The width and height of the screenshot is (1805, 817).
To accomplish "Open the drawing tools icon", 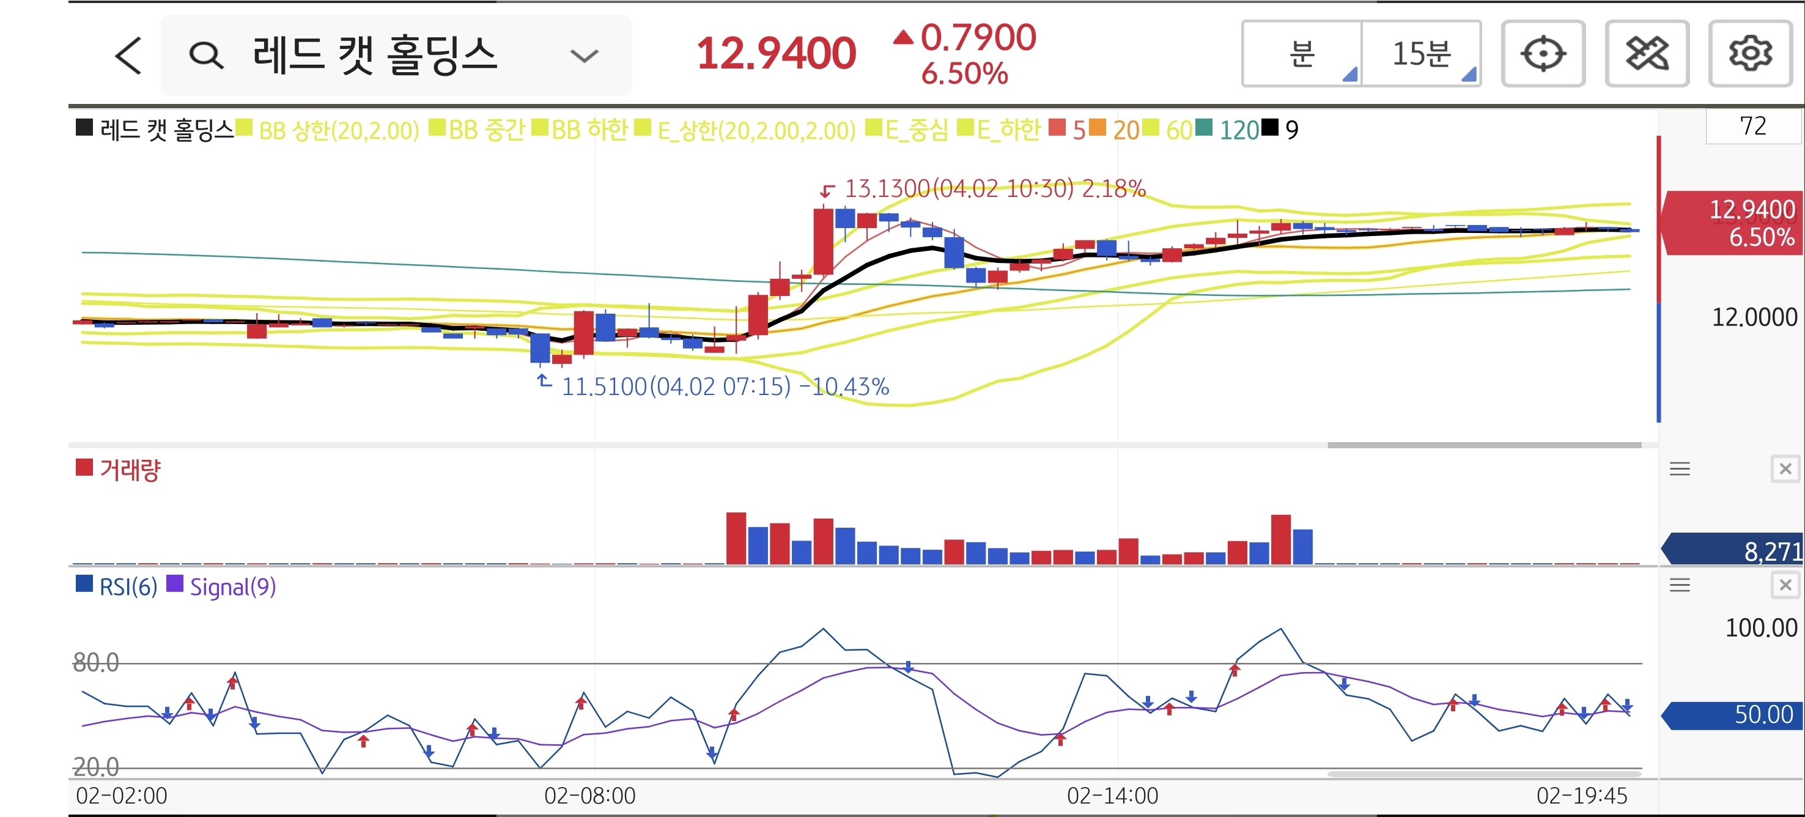I will pyautogui.click(x=1647, y=54).
